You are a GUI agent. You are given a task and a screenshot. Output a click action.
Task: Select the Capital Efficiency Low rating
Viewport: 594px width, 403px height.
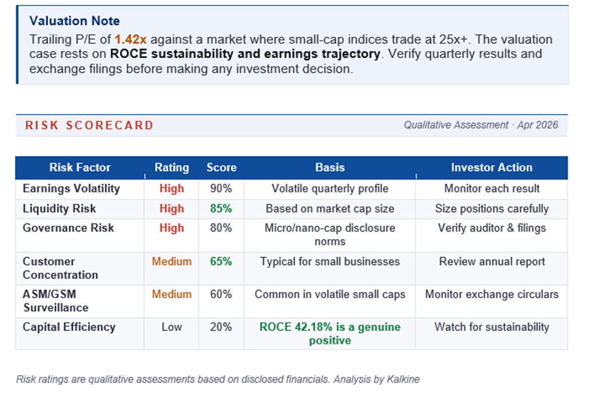click(x=172, y=327)
